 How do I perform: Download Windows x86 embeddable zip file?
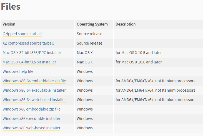click(32, 109)
